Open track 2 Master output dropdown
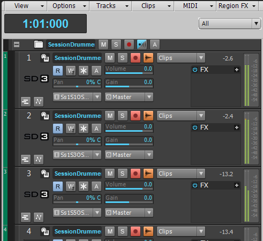The image size is (263, 241). [x=129, y=155]
